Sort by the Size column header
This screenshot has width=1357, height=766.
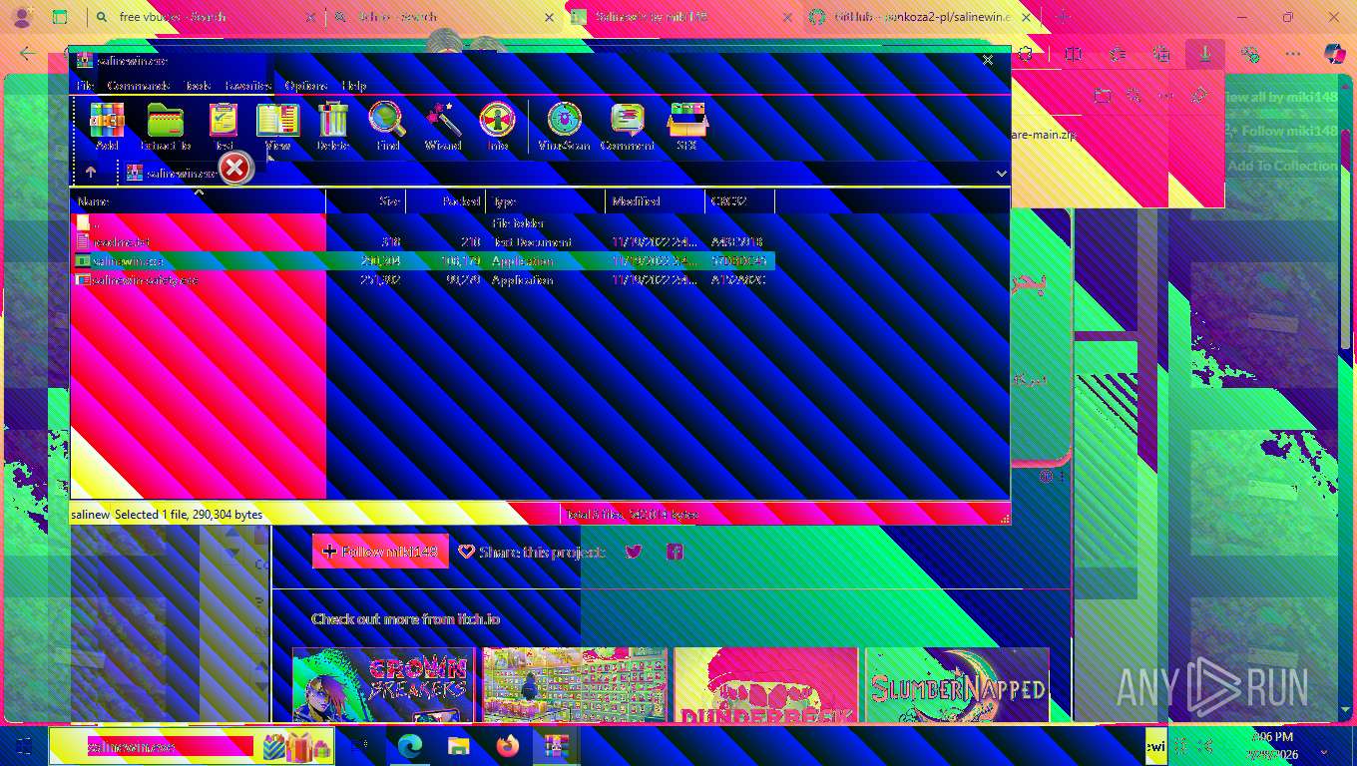pos(366,201)
